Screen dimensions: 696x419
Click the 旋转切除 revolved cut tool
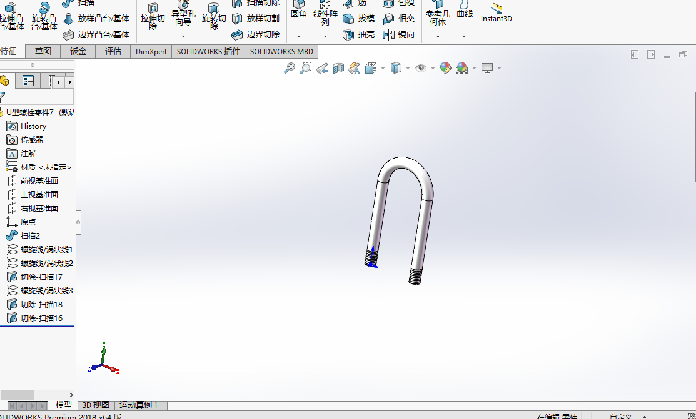point(214,16)
